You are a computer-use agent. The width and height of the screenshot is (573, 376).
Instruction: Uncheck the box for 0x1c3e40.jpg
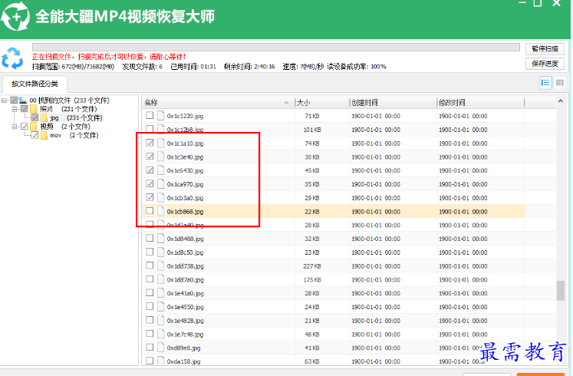[x=150, y=157]
